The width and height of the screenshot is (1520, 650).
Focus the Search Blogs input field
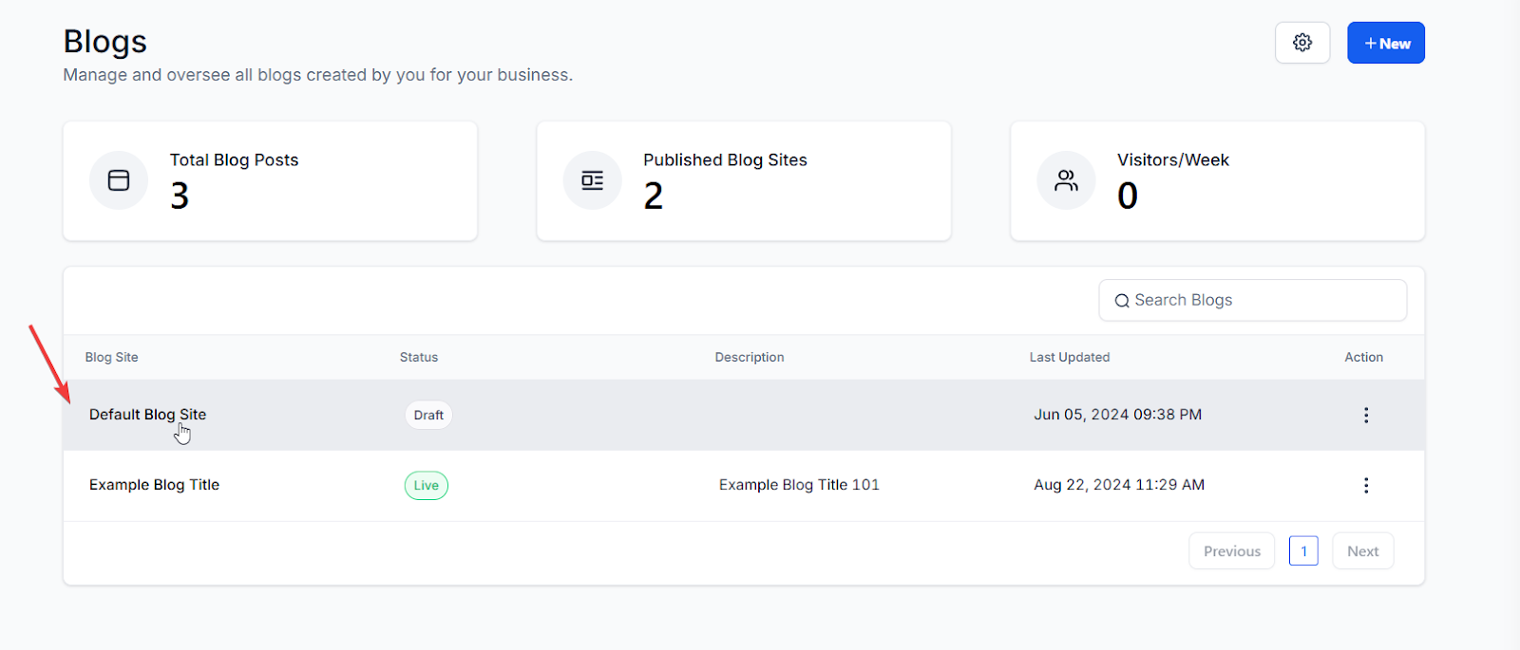(1263, 301)
